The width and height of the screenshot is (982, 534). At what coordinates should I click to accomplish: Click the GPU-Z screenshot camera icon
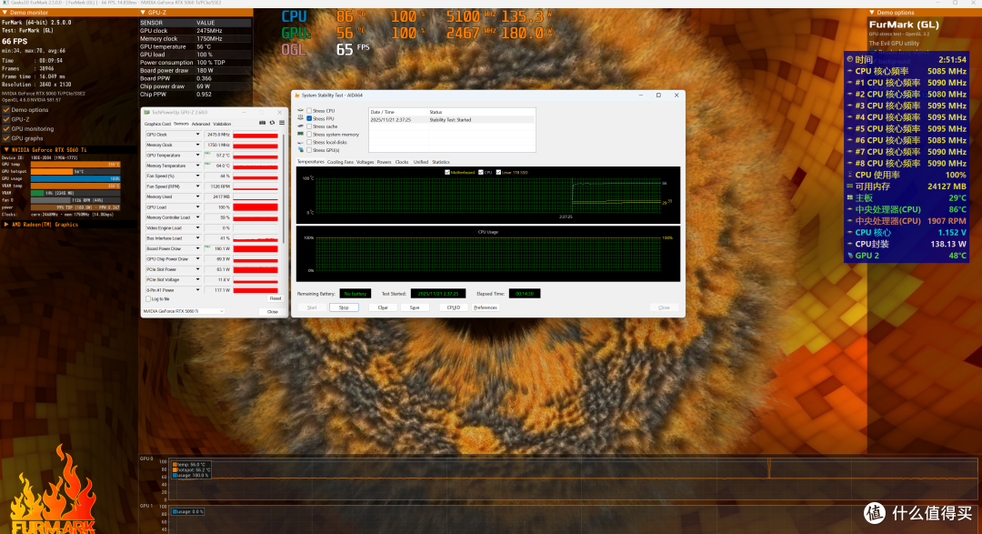click(263, 123)
